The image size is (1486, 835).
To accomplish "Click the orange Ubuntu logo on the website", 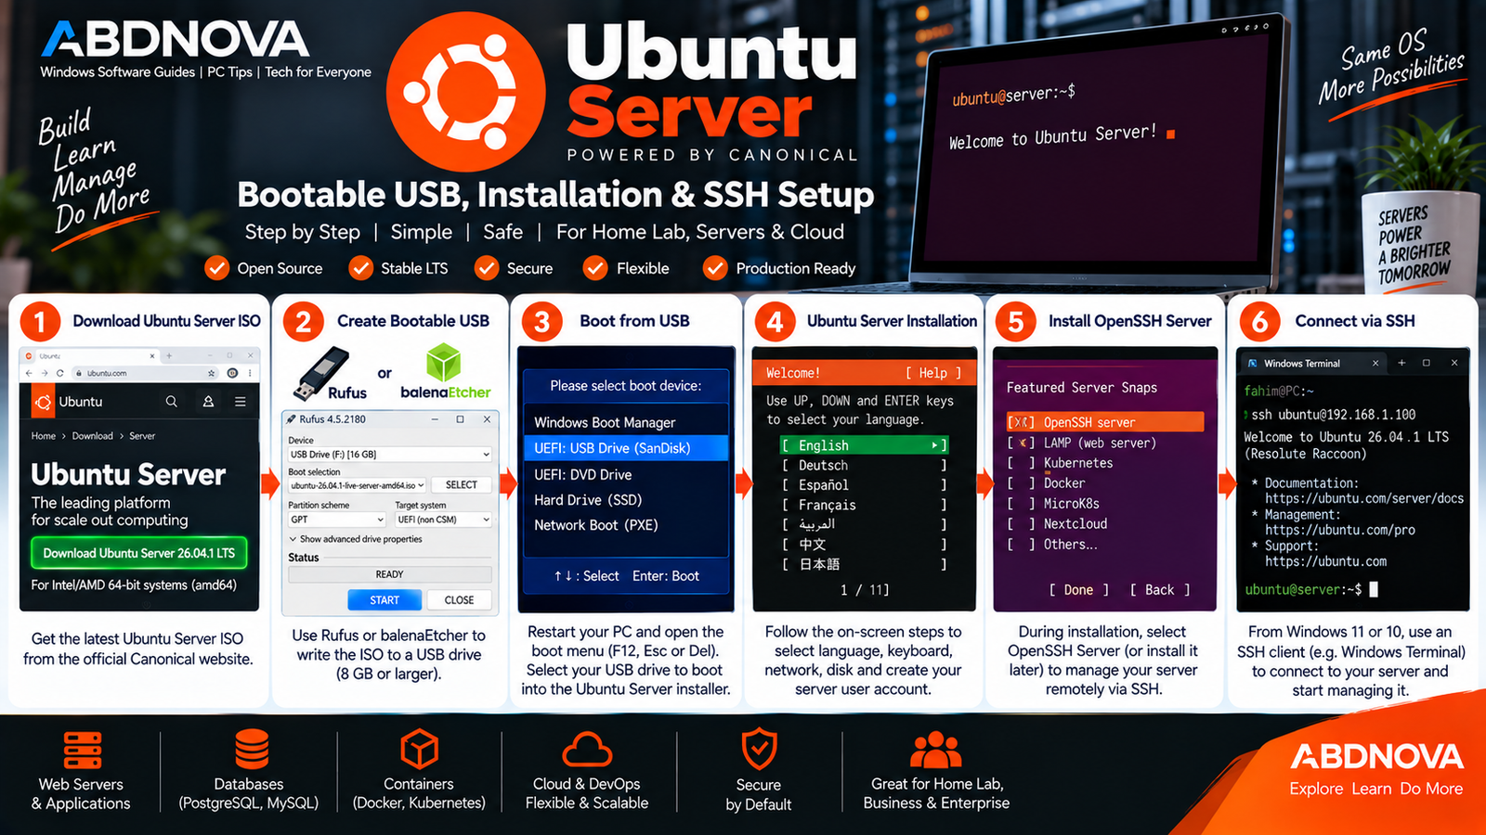I will pyautogui.click(x=43, y=402).
